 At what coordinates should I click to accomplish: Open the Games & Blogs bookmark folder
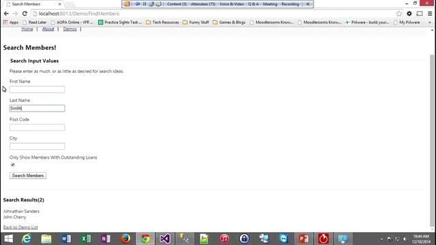(229, 22)
